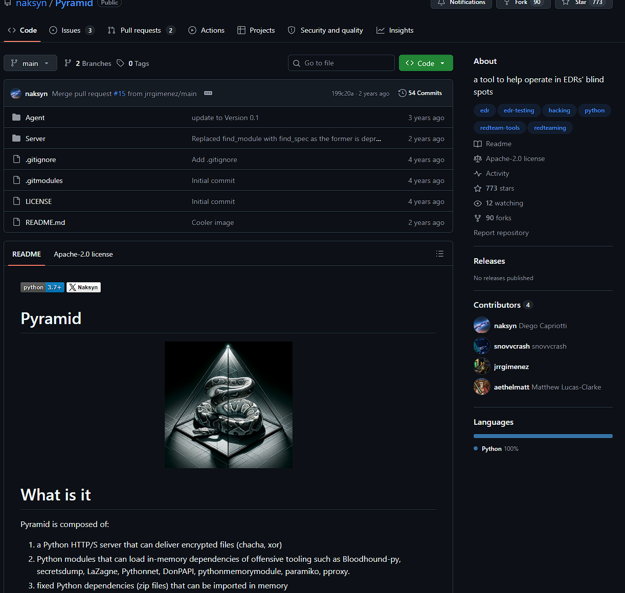Open the green Code dropdown button
The image size is (625, 593).
click(x=426, y=63)
